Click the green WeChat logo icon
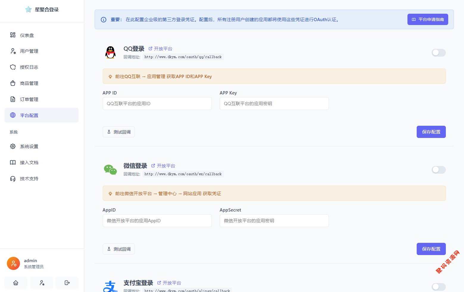464x292 pixels. pyautogui.click(x=110, y=170)
